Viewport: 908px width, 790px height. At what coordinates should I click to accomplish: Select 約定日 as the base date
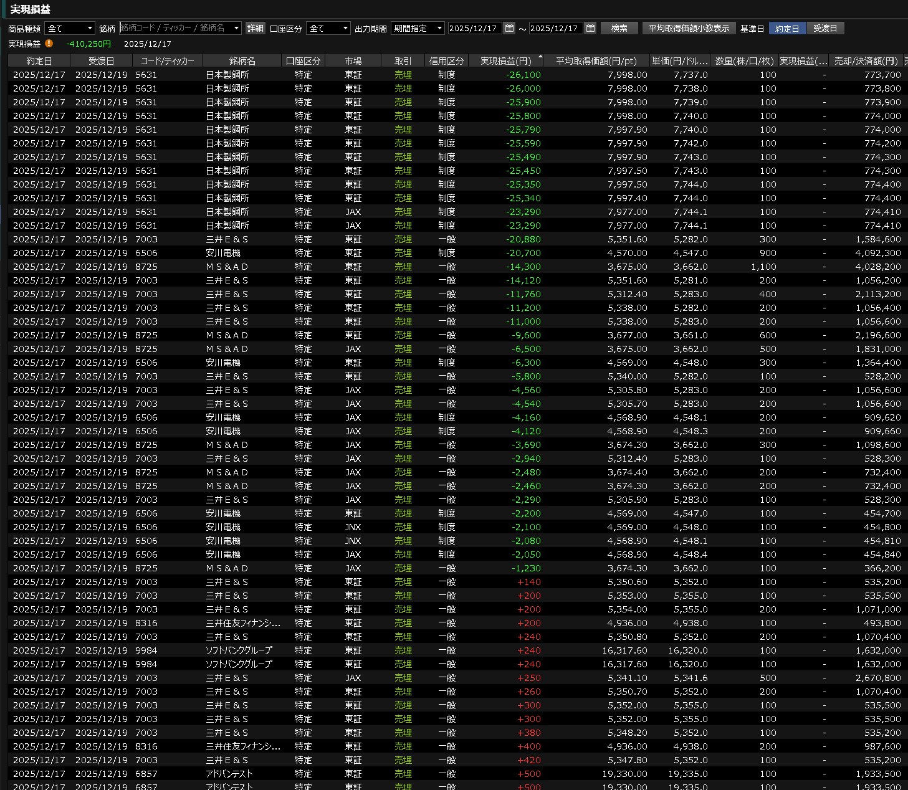(787, 29)
